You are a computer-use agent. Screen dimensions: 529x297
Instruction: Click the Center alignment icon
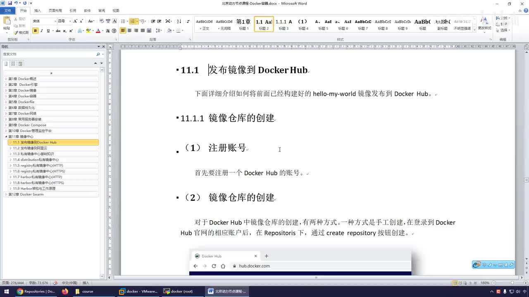click(x=130, y=31)
